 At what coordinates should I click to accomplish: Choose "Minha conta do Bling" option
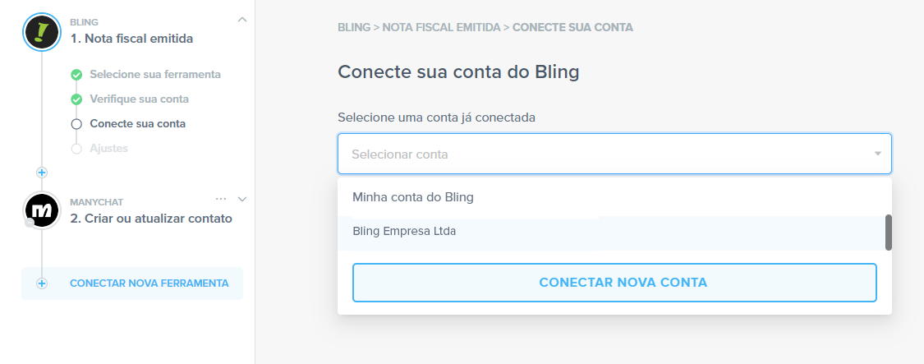413,197
